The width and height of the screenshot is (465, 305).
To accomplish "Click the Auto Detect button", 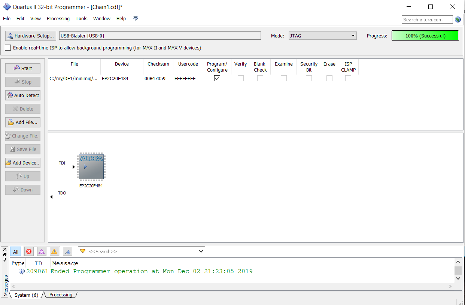I will point(23,95).
